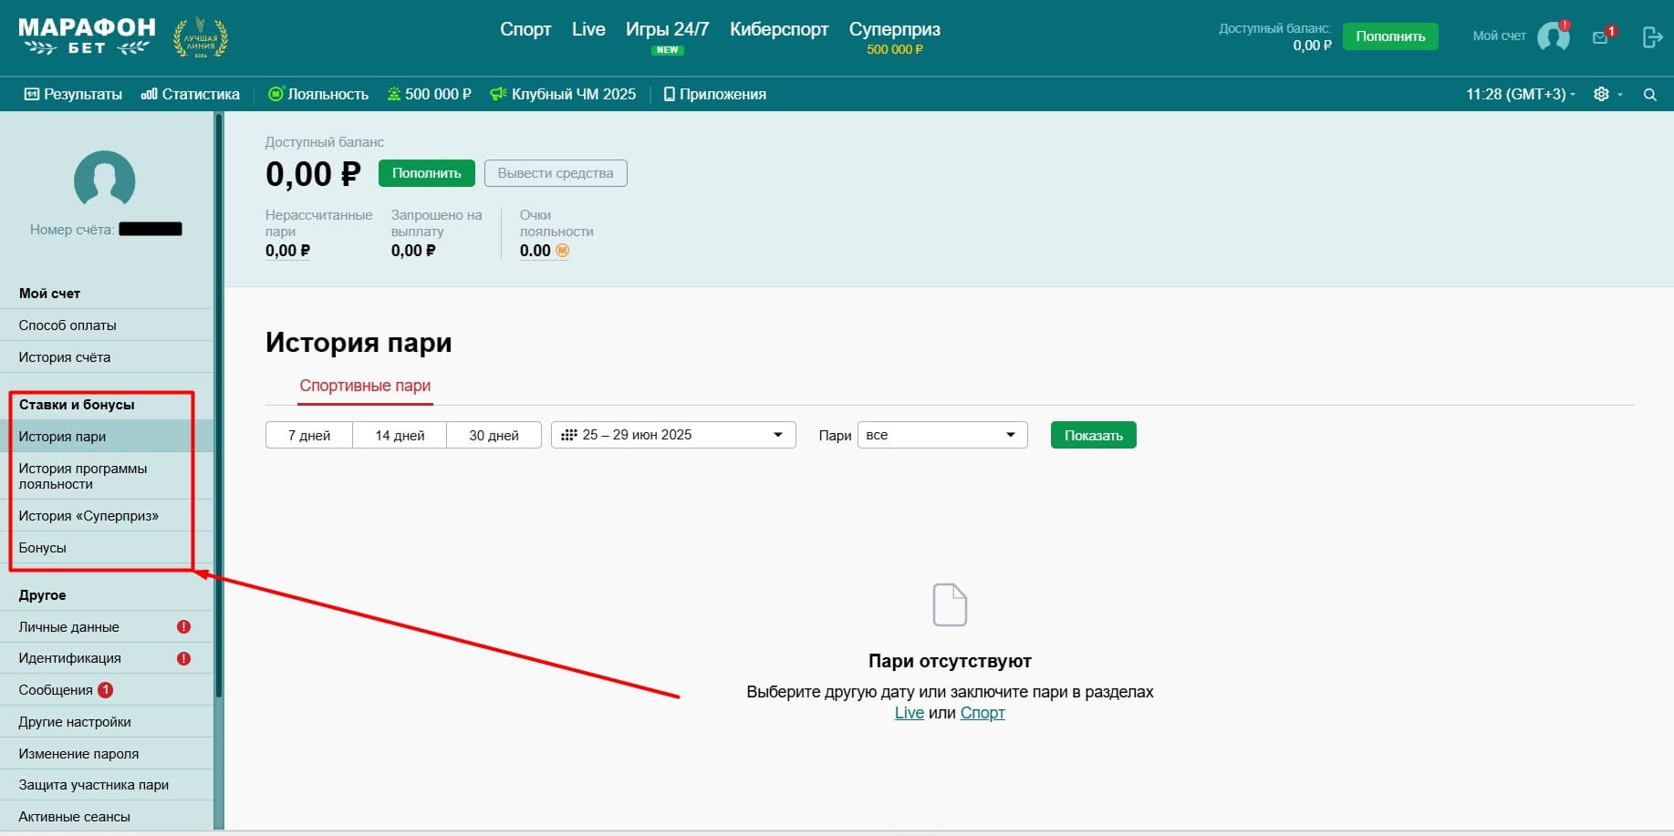Follow the Live link in the empty state
Image resolution: width=1674 pixels, height=836 pixels.
pyautogui.click(x=909, y=713)
